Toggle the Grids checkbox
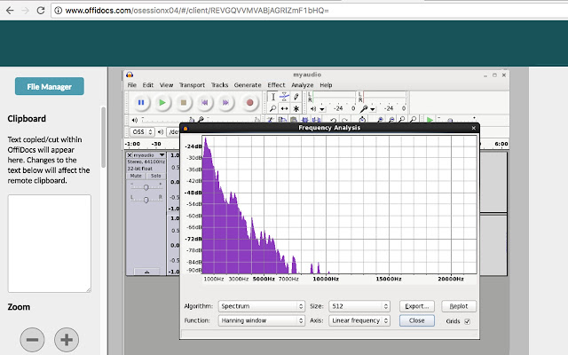The image size is (568, 355). 468,321
